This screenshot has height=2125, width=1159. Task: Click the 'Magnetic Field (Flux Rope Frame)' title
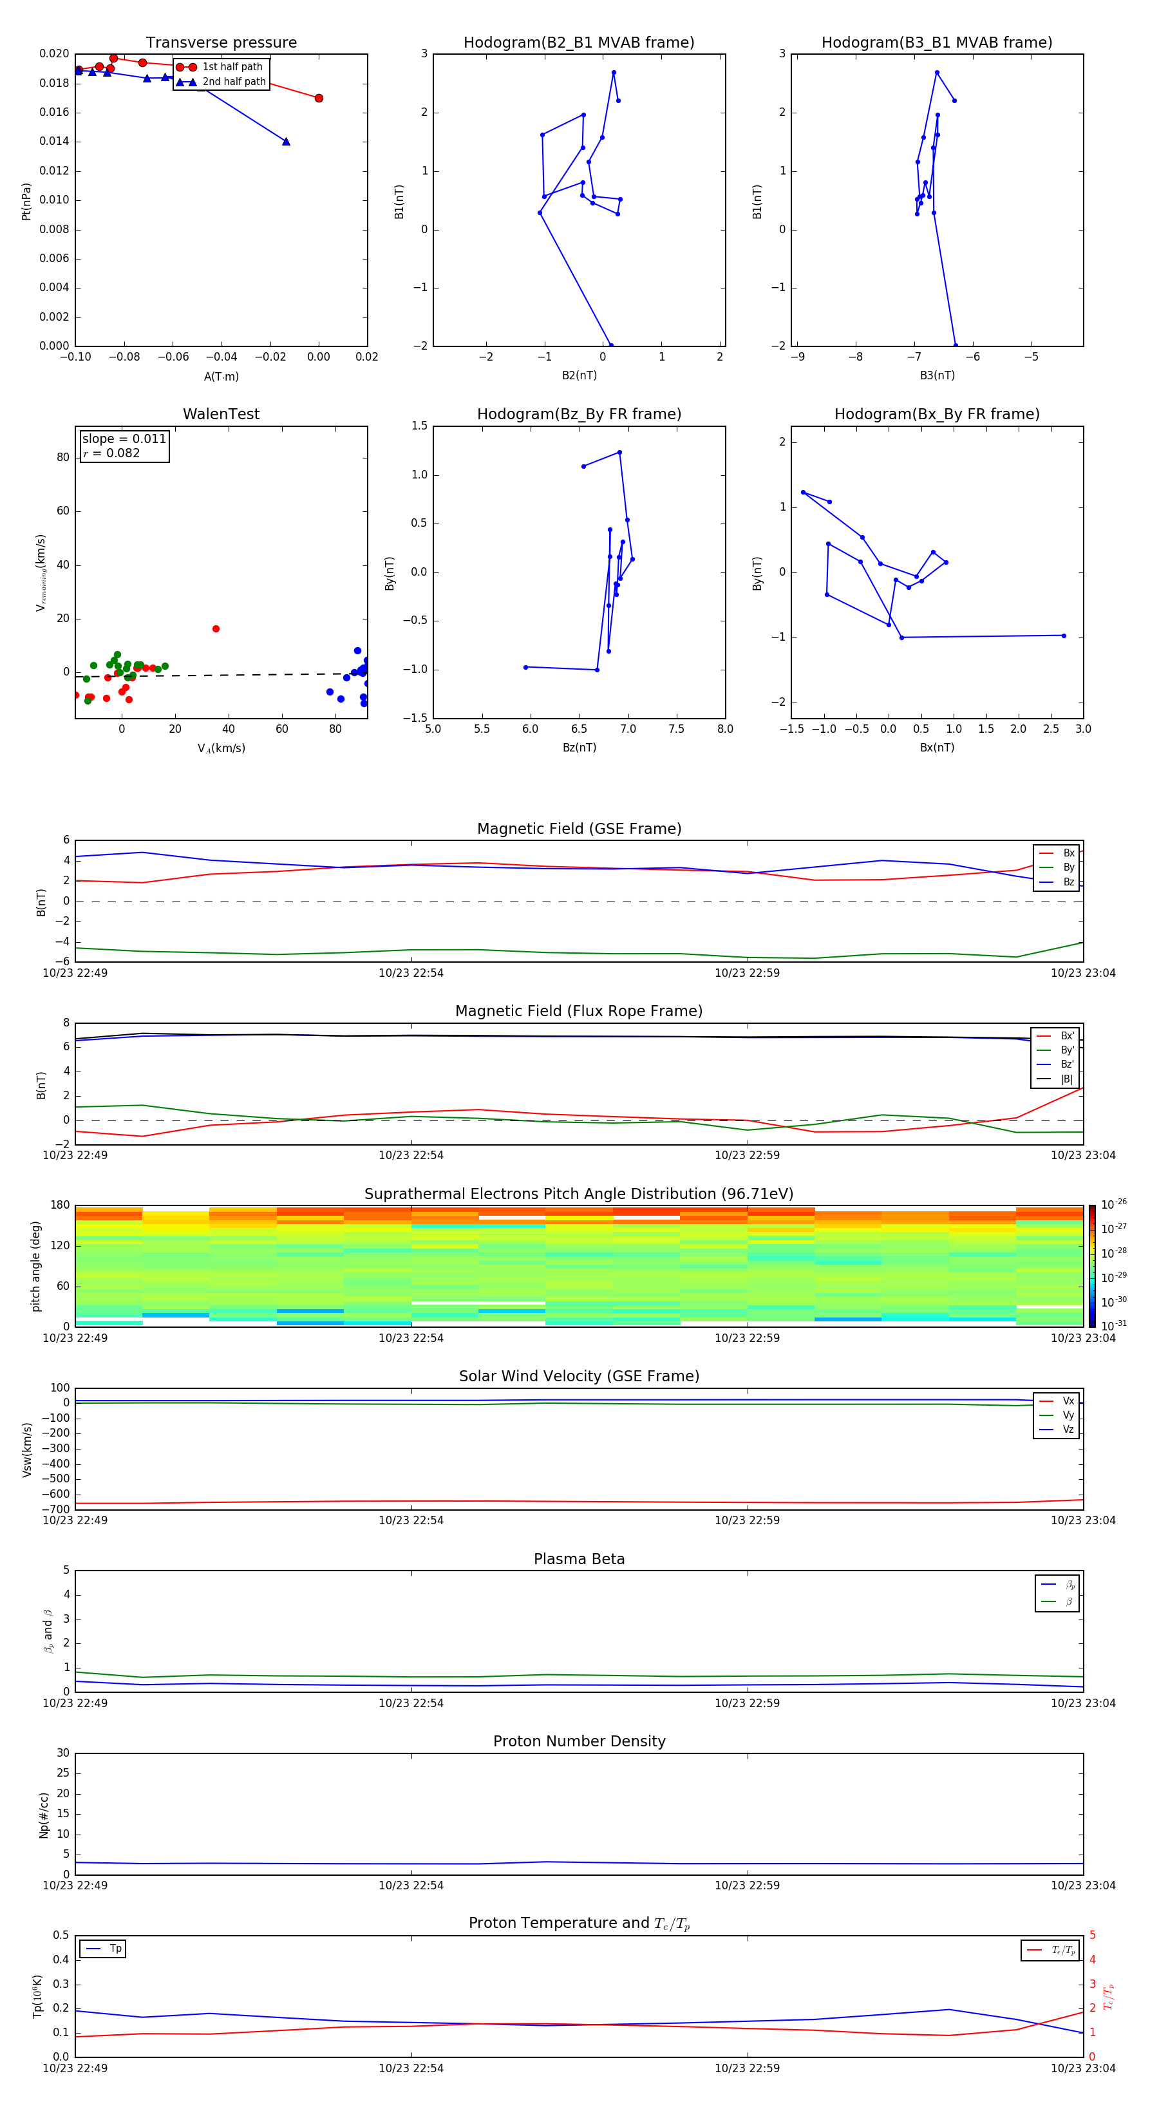click(579, 1012)
